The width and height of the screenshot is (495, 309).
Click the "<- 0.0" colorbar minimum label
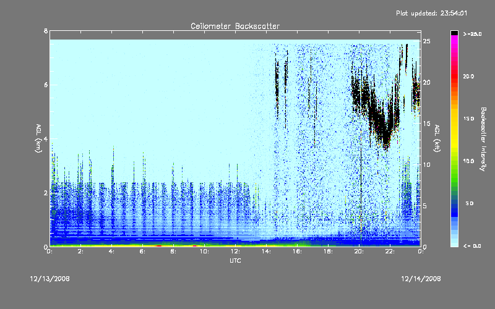click(472, 246)
